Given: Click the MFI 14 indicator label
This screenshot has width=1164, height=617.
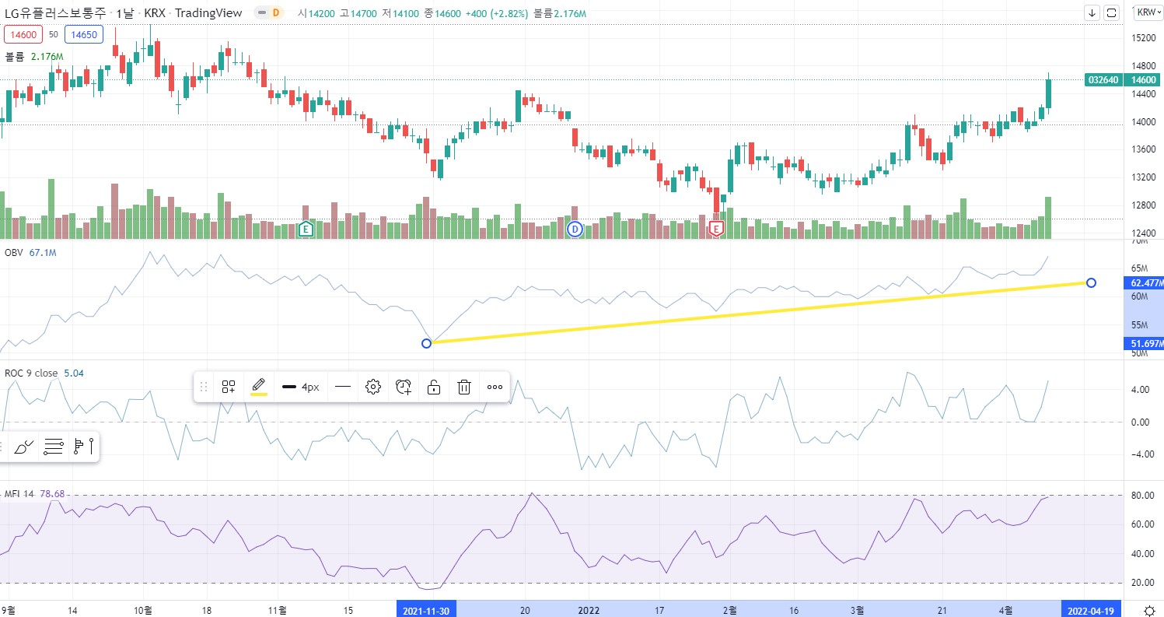Looking at the screenshot, I should click(x=19, y=493).
